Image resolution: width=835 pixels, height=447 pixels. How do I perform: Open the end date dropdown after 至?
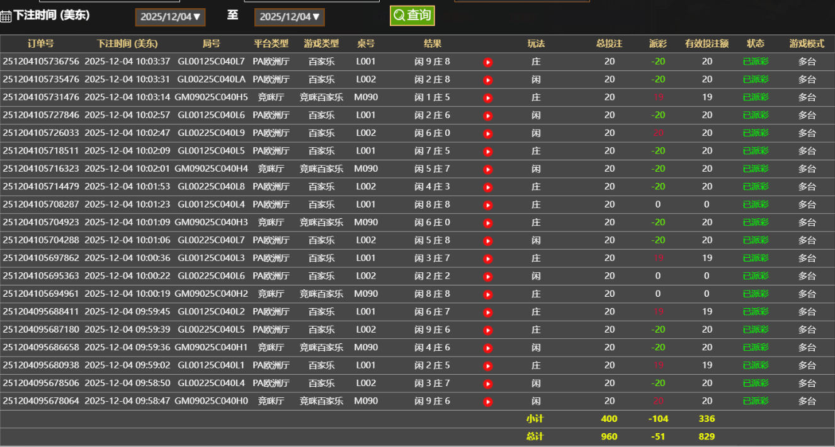290,17
